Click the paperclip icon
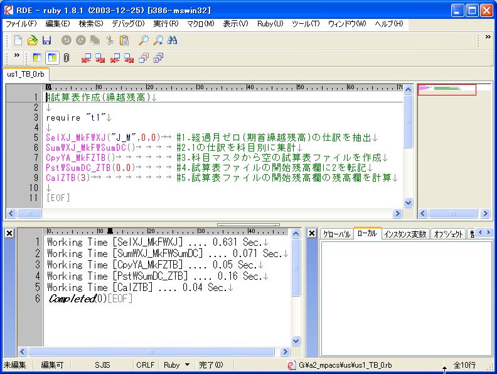This screenshot has width=497, height=374. (67, 58)
